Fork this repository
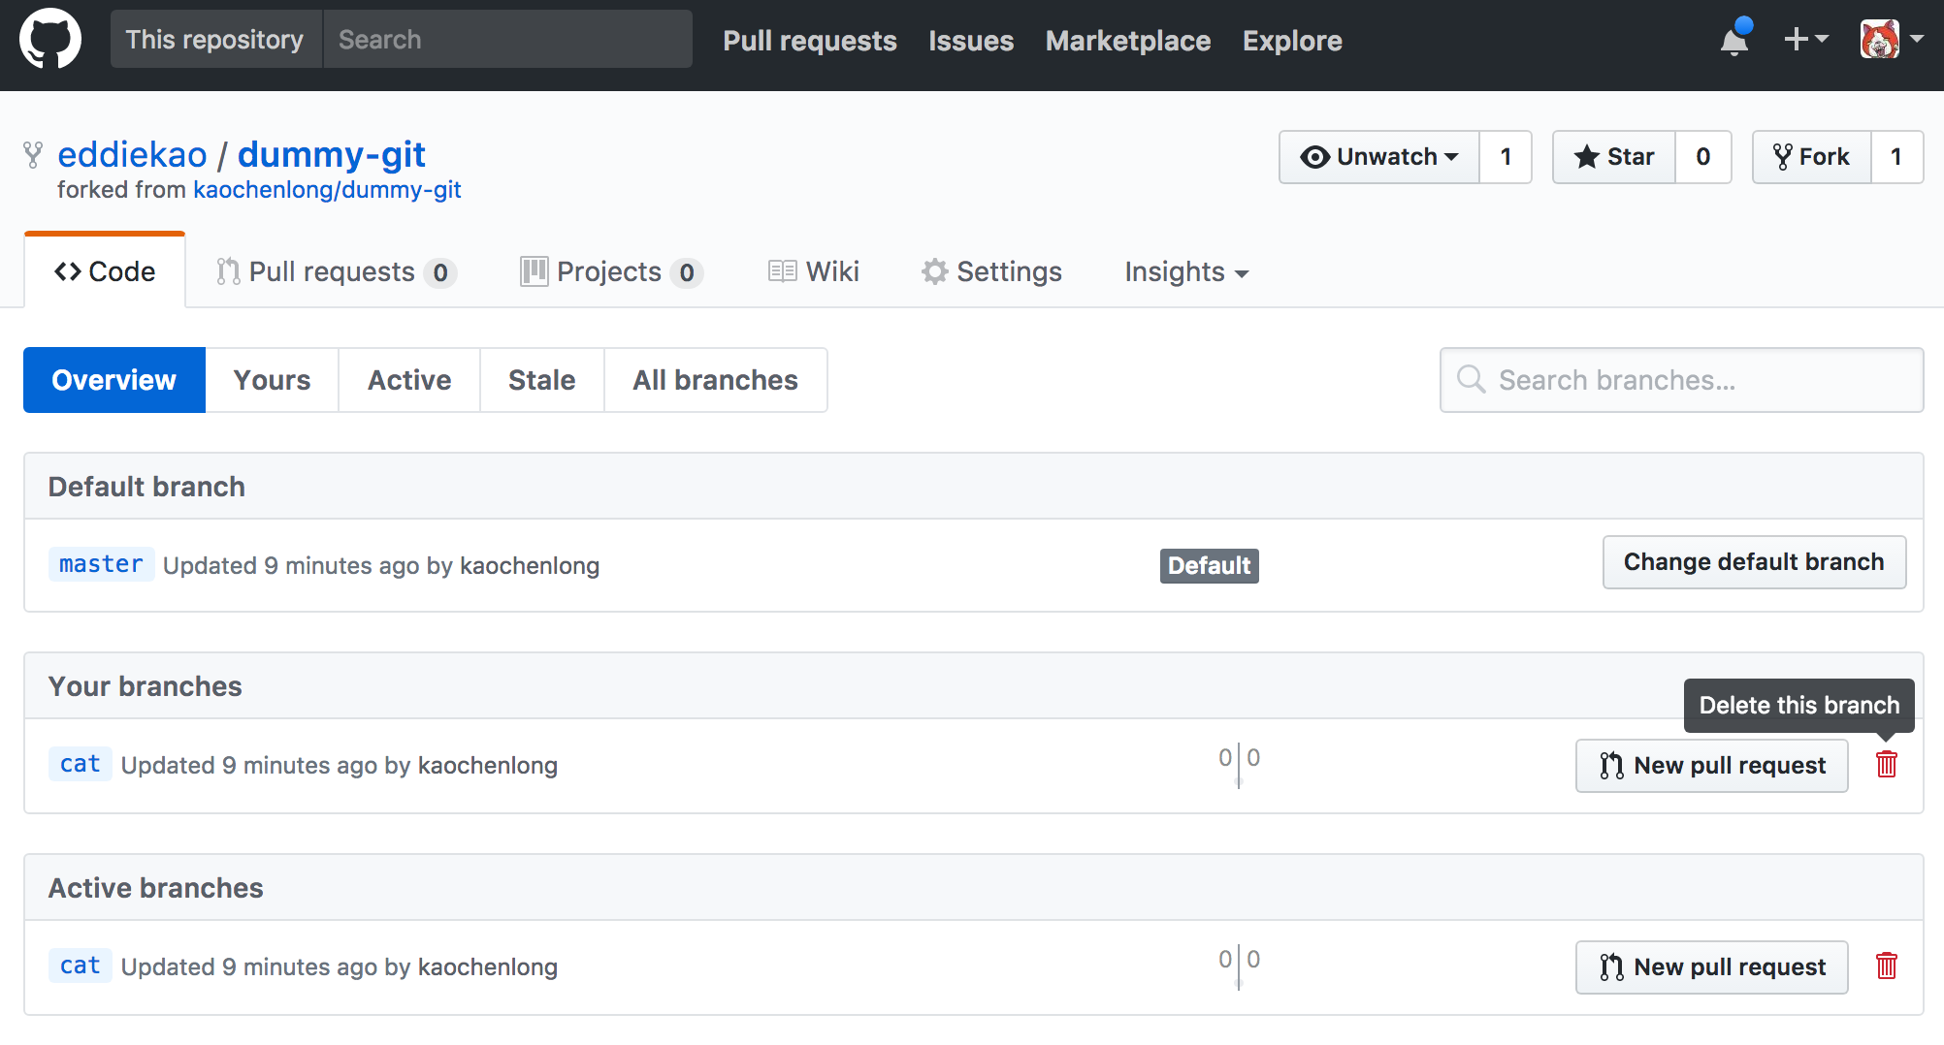The height and width of the screenshot is (1045, 1944). click(x=1811, y=157)
